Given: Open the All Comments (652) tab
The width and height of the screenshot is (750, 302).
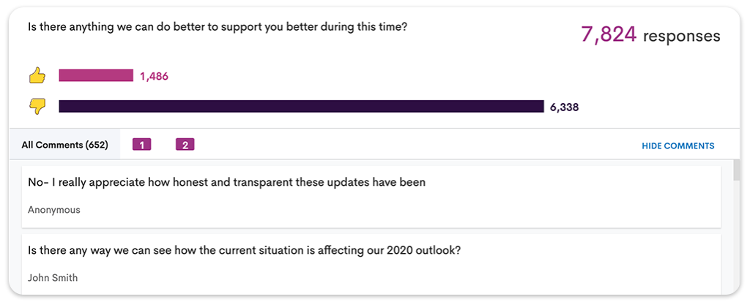Looking at the screenshot, I should click(65, 145).
